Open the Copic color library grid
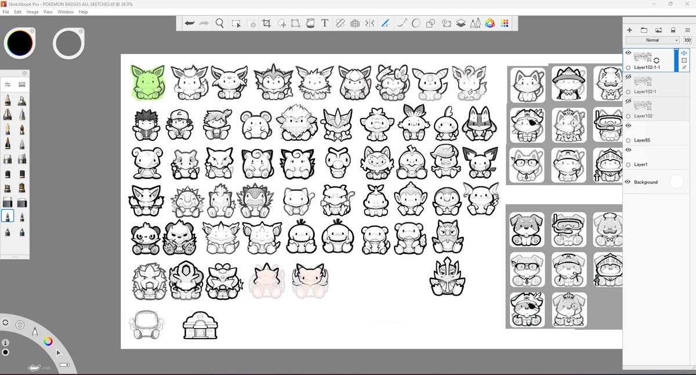 (x=505, y=23)
